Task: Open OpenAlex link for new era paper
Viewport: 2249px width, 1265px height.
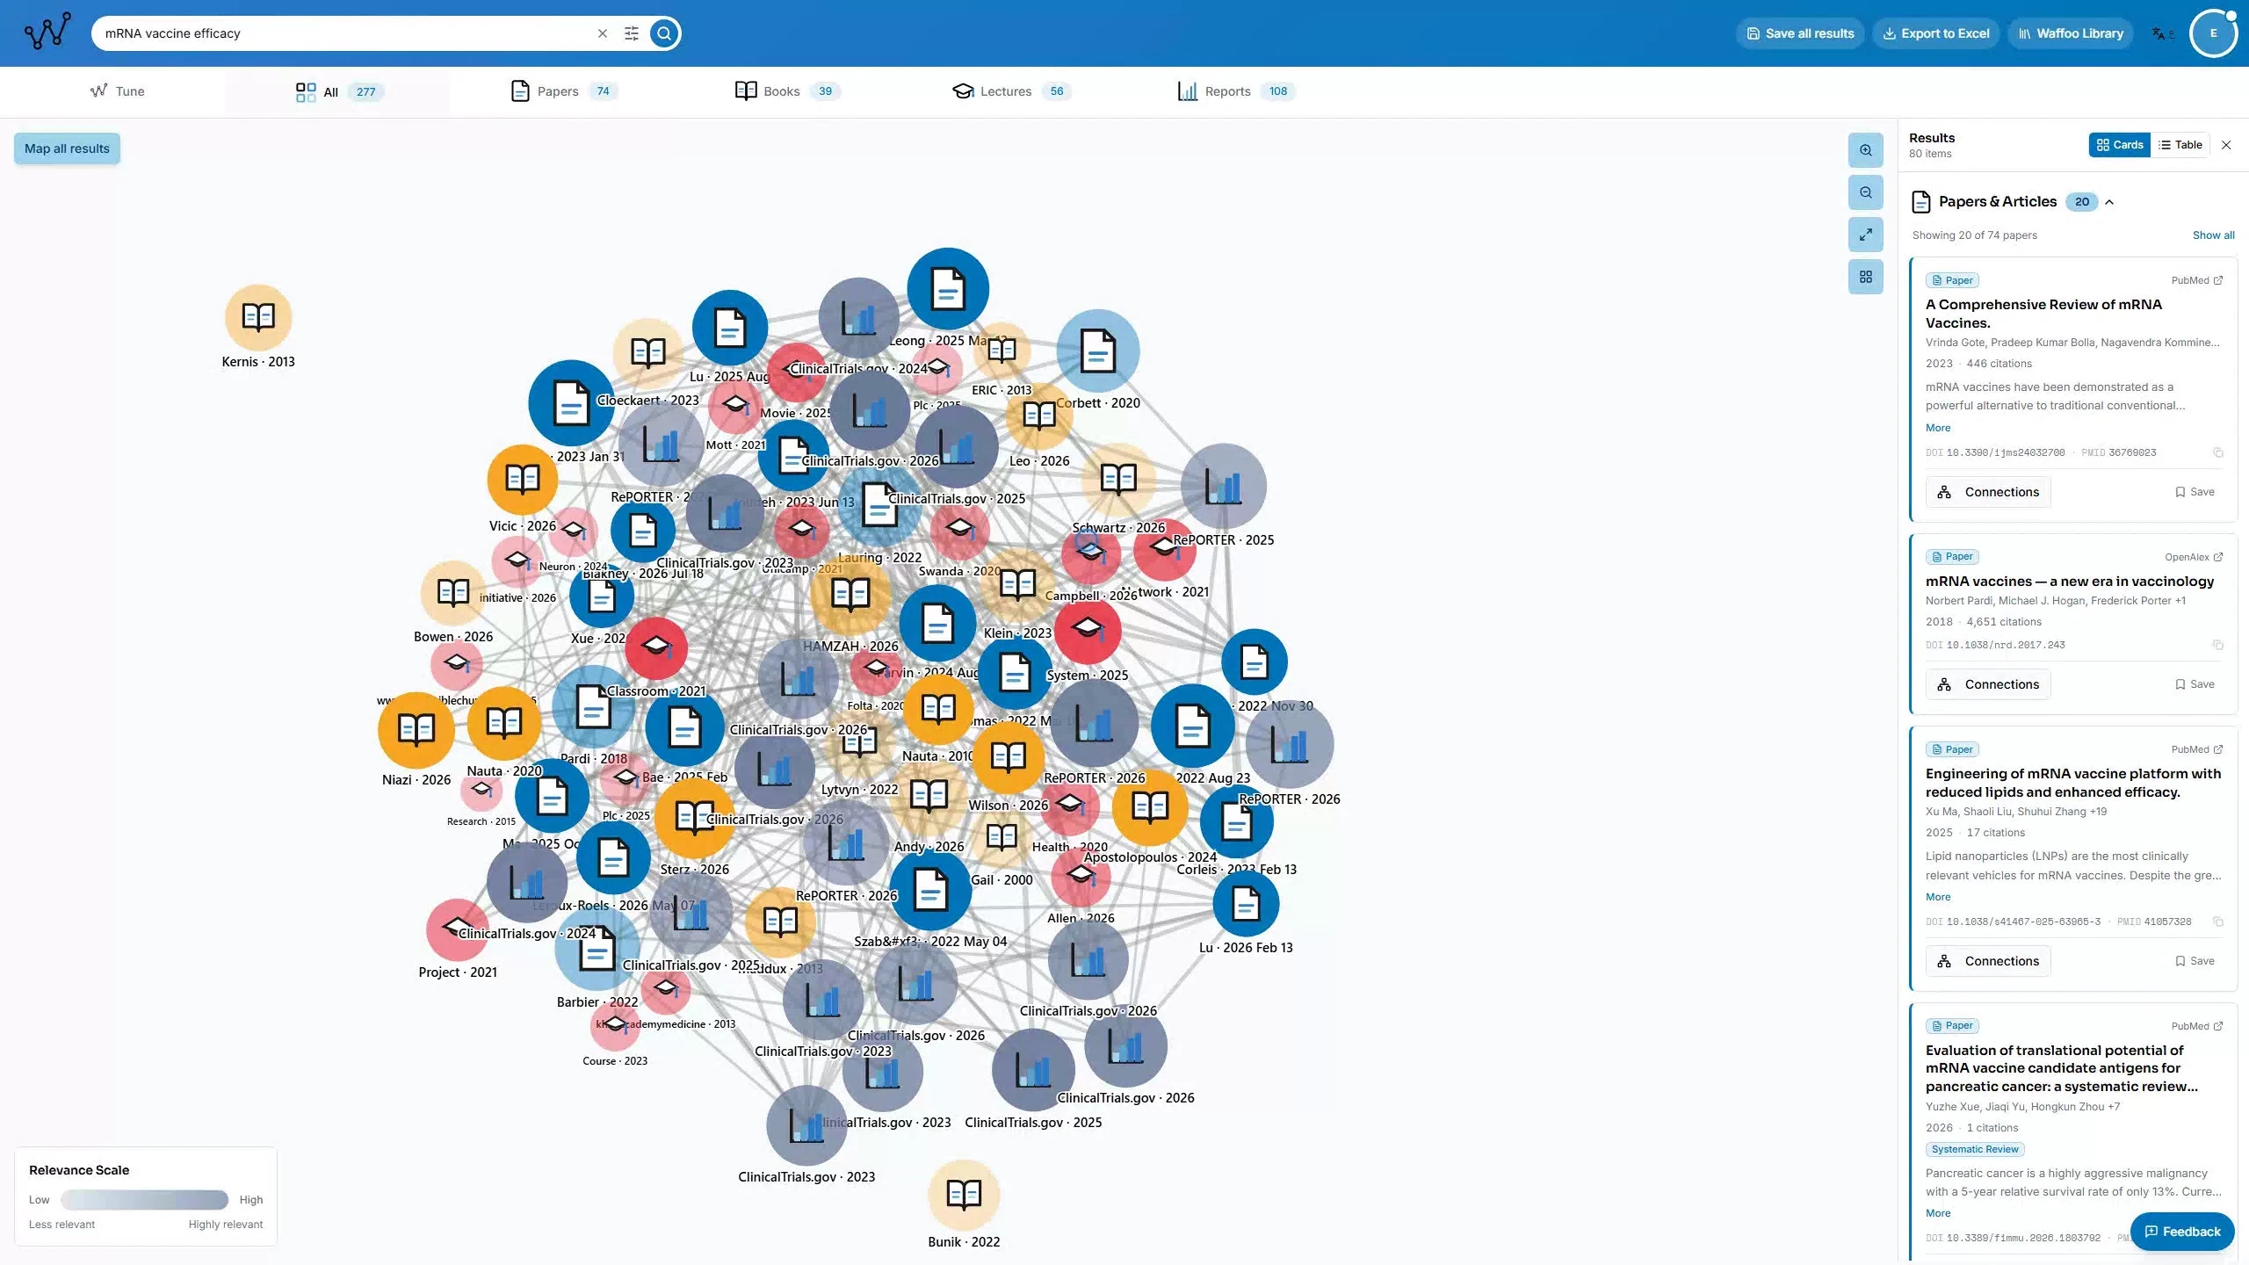Action: (x=2194, y=557)
